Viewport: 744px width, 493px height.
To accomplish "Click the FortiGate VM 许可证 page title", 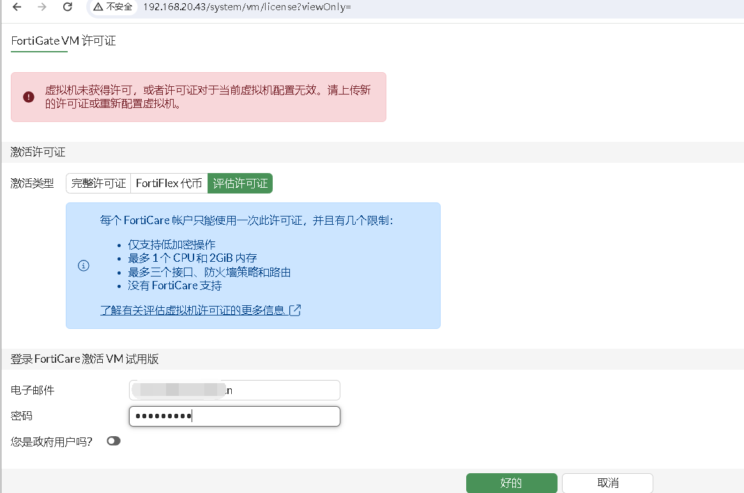I will click(64, 41).
